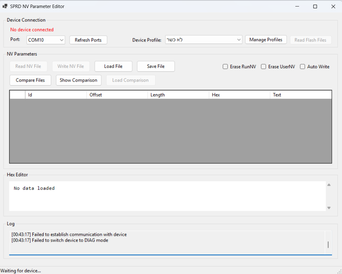Click the SPRD app icon in title bar

pyautogui.click(x=5, y=6)
